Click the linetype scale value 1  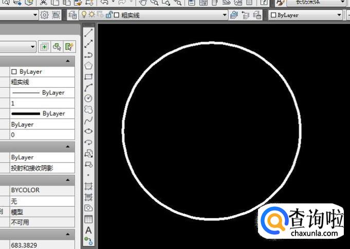(x=42, y=103)
